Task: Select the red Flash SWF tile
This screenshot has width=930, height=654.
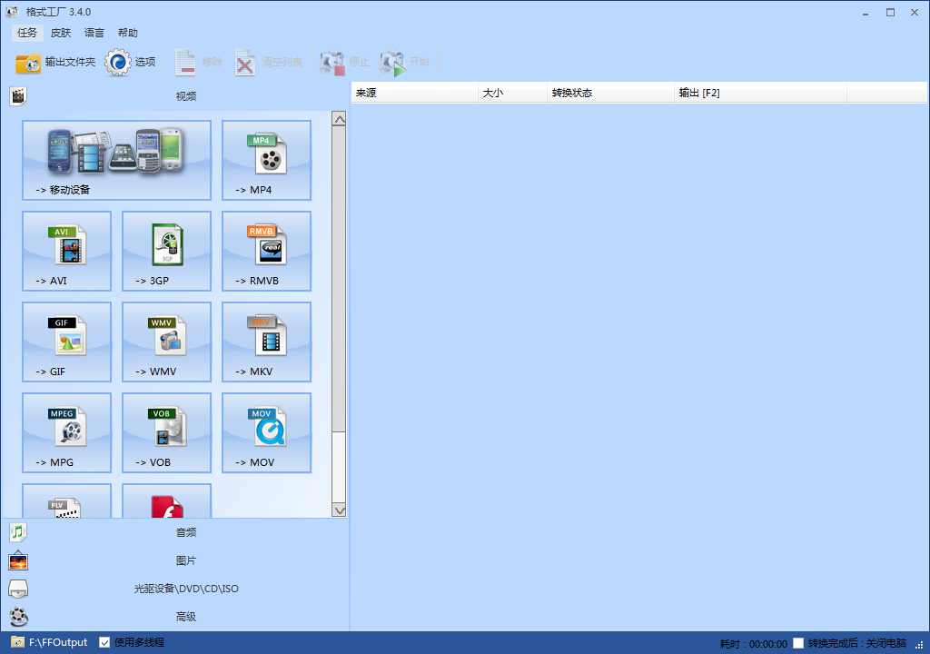Action: click(x=167, y=500)
